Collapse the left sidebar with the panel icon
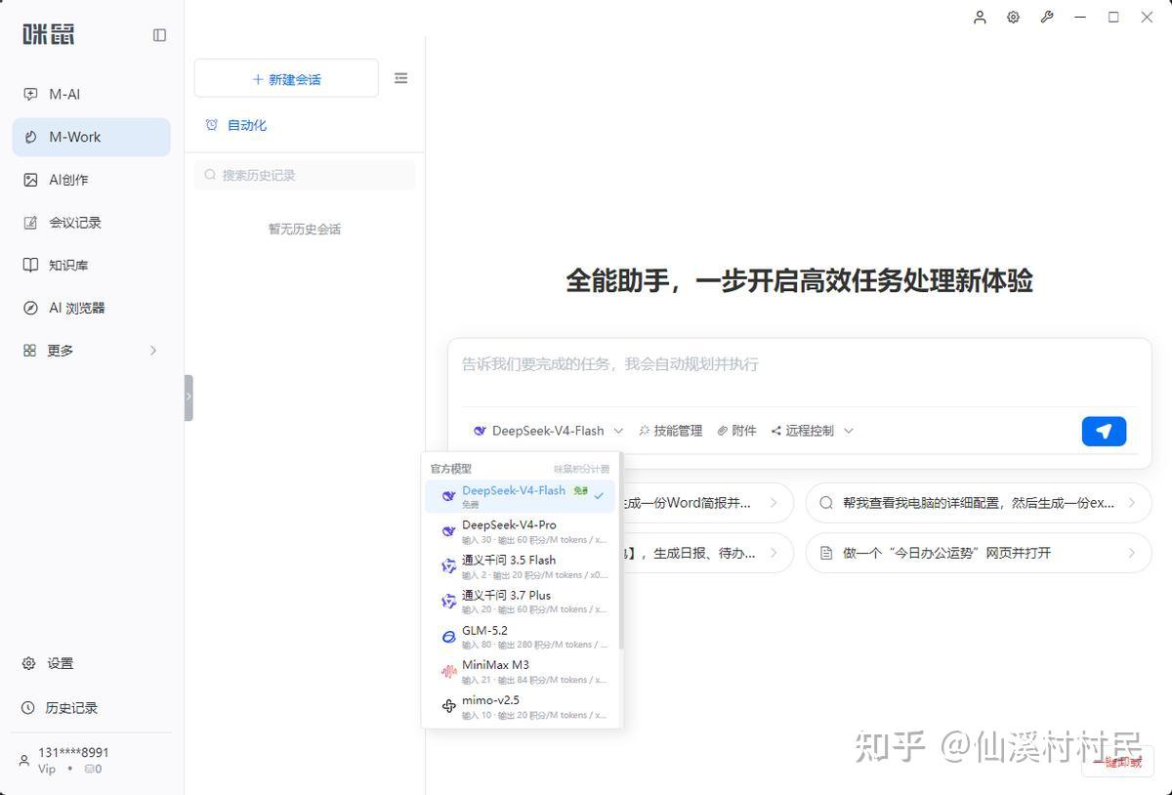This screenshot has width=1172, height=795. click(x=160, y=35)
